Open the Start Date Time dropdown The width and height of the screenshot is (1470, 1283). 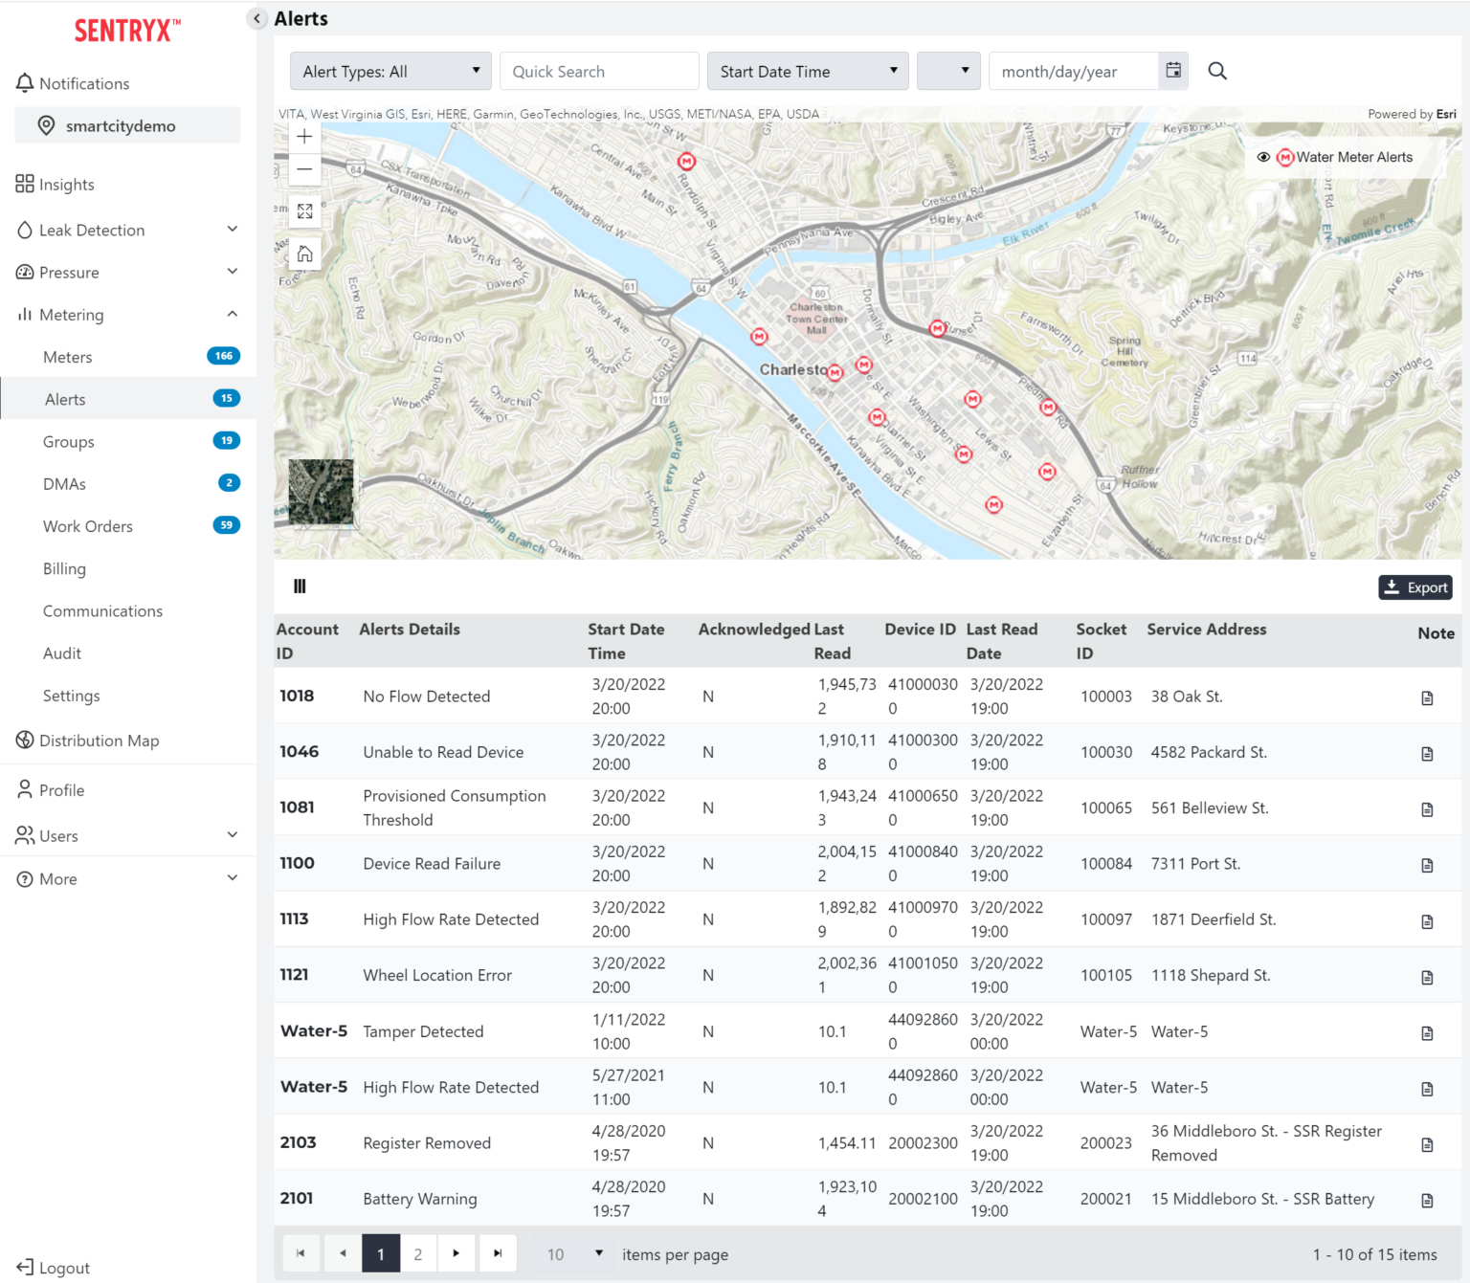808,72
